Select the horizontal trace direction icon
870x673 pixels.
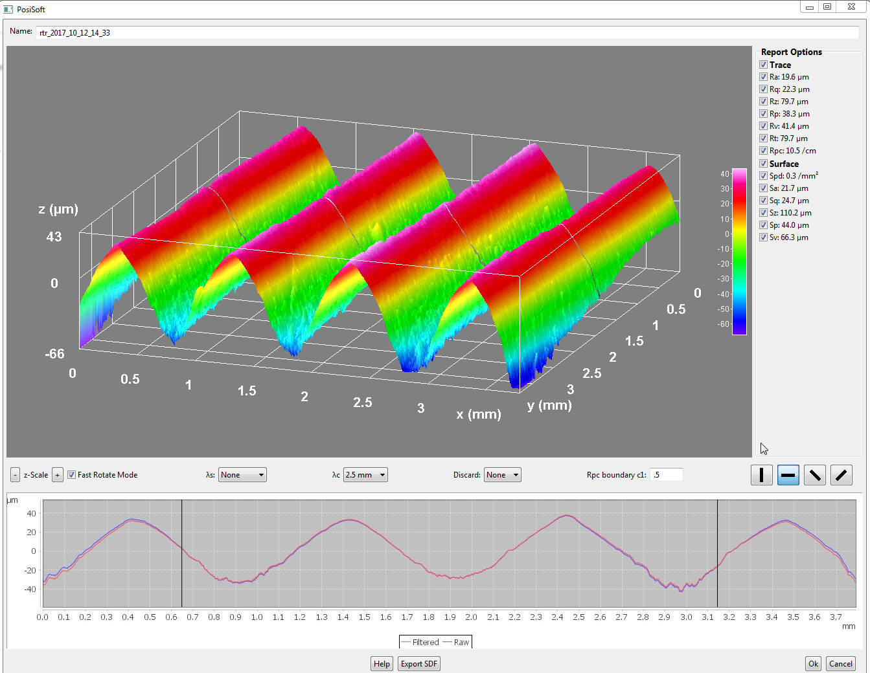coord(788,475)
